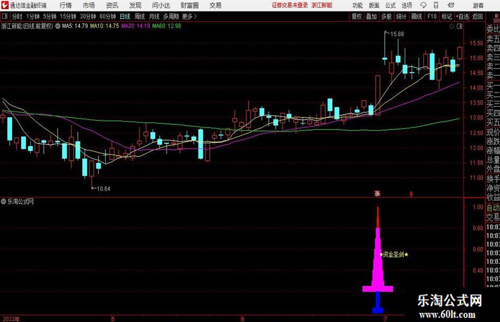The height and width of the screenshot is (322, 500).
Task: Switch to 15分钟 period tab
Action: (x=68, y=16)
